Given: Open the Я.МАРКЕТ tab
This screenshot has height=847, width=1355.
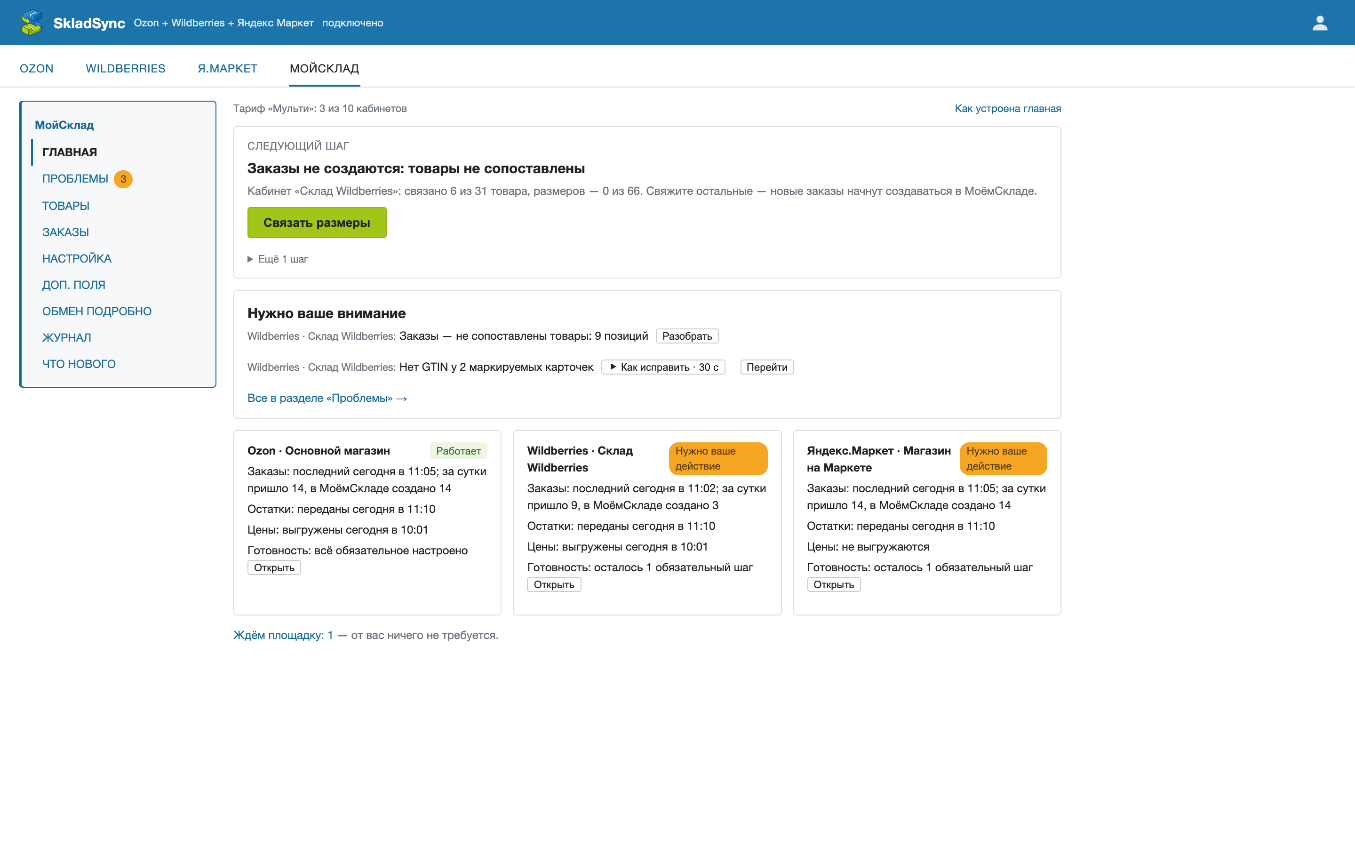Looking at the screenshot, I should (x=227, y=68).
